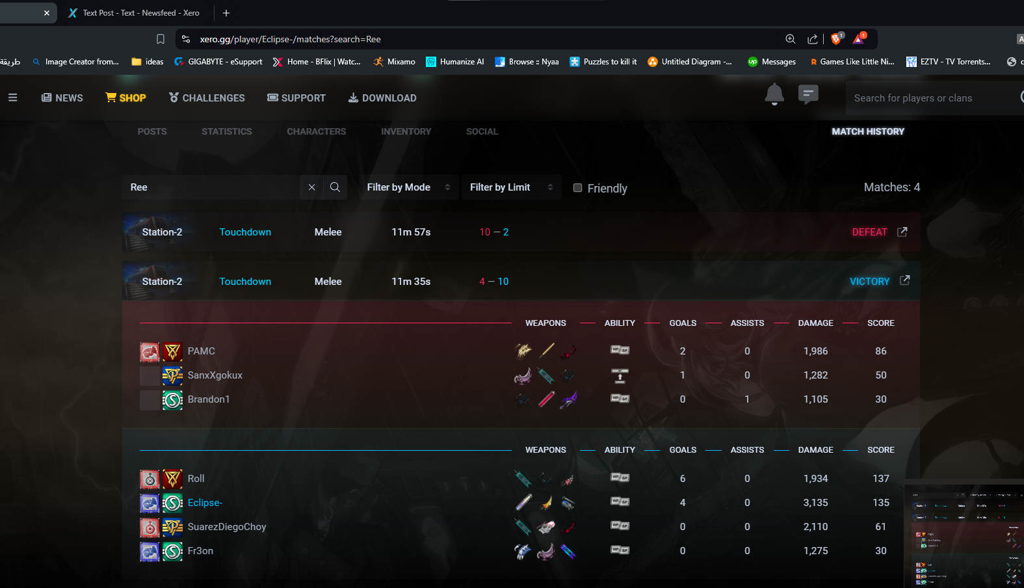Clear the 'Ree' search text

click(x=311, y=187)
